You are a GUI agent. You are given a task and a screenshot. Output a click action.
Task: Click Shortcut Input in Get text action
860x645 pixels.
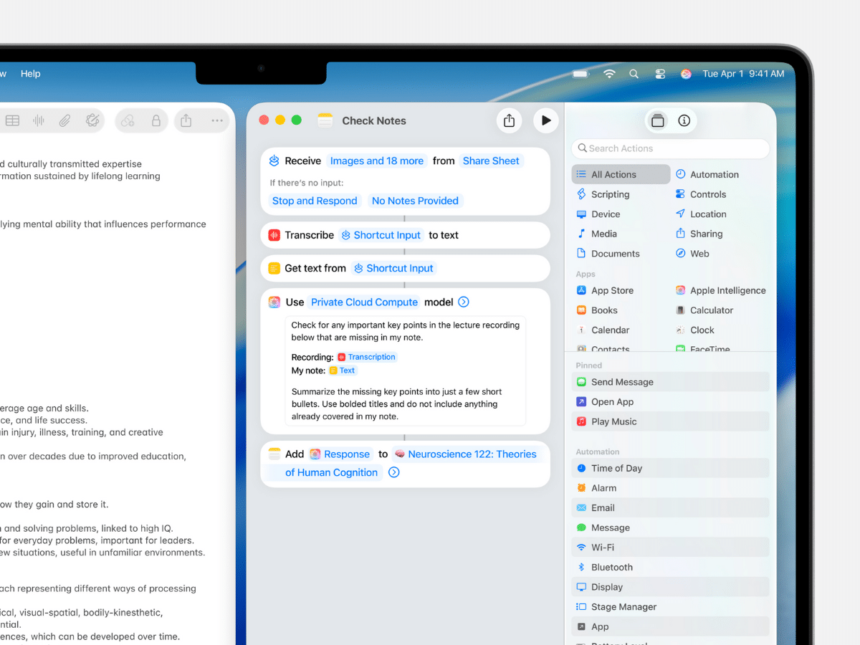(393, 268)
